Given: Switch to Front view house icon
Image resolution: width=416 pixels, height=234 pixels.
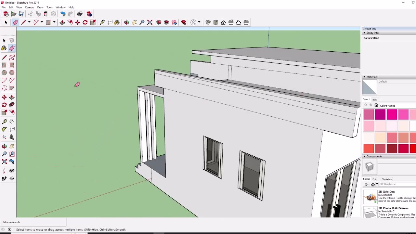Looking at the screenshot, I should [x=223, y=22].
